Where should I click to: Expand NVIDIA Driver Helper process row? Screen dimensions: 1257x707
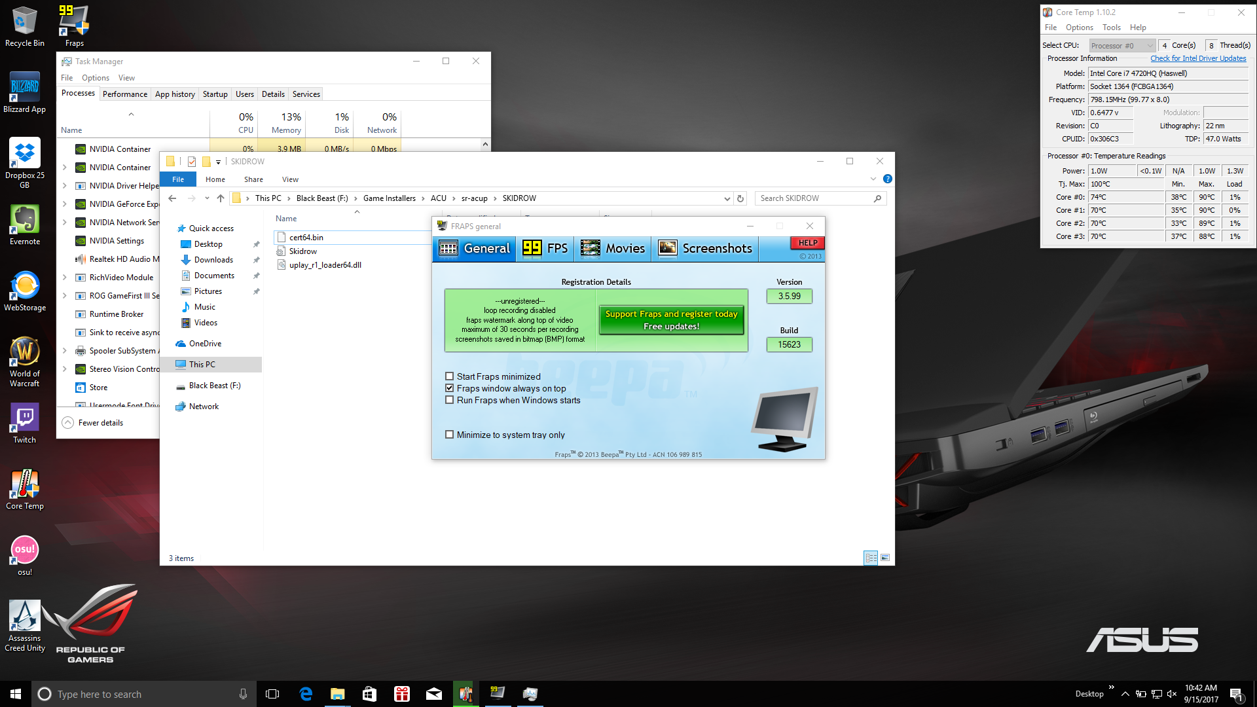[64, 186]
